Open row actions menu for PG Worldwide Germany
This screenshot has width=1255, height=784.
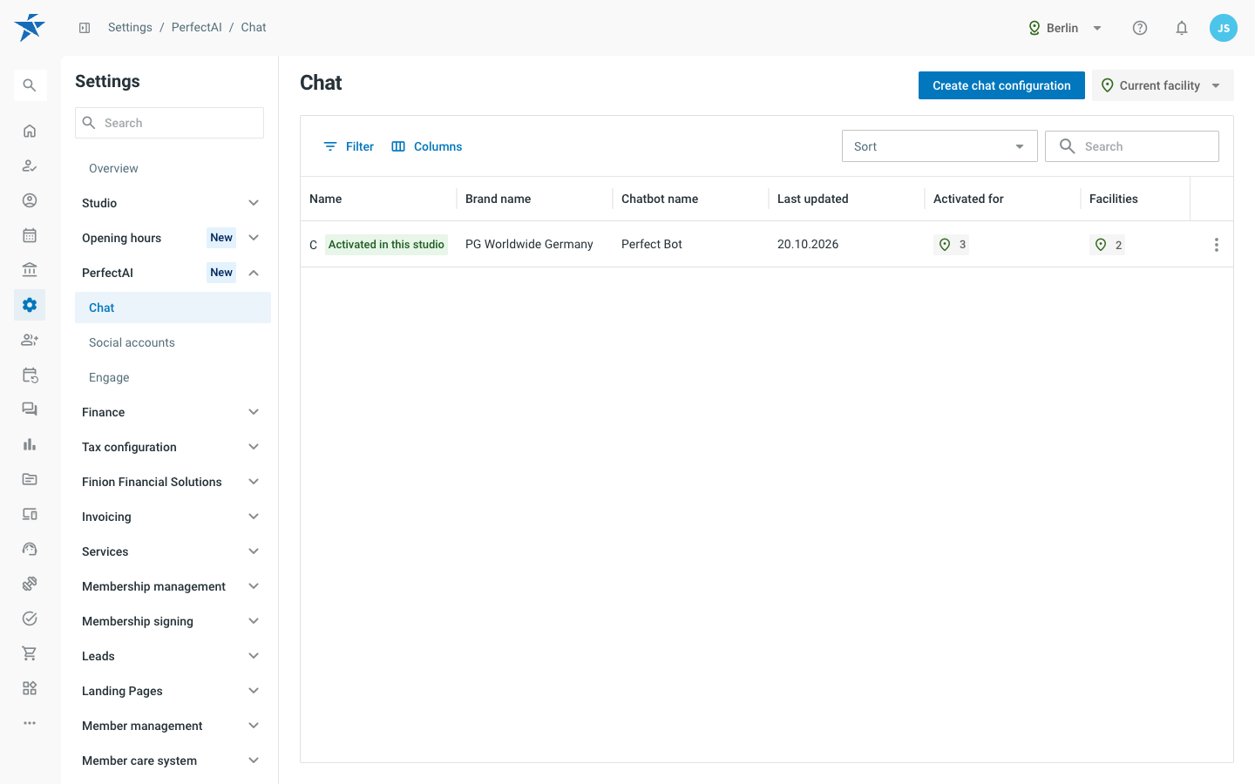pyautogui.click(x=1217, y=245)
